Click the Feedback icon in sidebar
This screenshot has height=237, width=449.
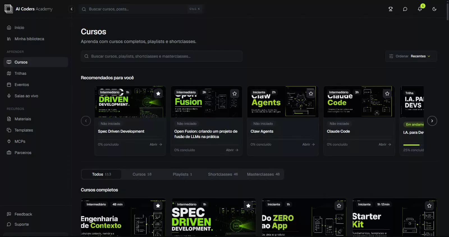9,214
